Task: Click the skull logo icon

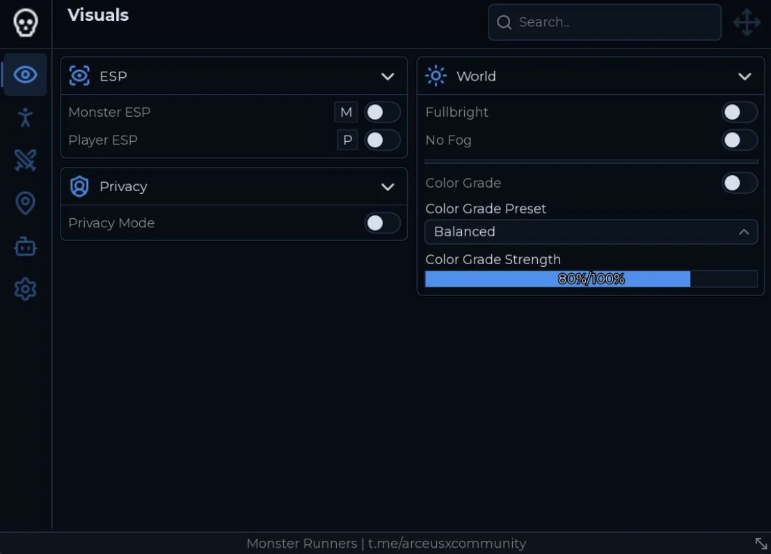Action: click(x=25, y=23)
